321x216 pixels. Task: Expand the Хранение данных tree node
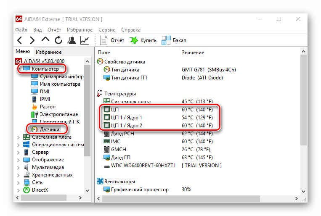19,175
